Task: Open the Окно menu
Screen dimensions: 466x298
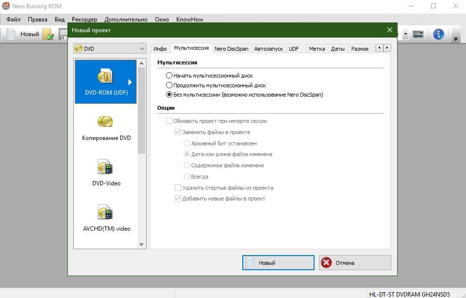Action: 162,20
